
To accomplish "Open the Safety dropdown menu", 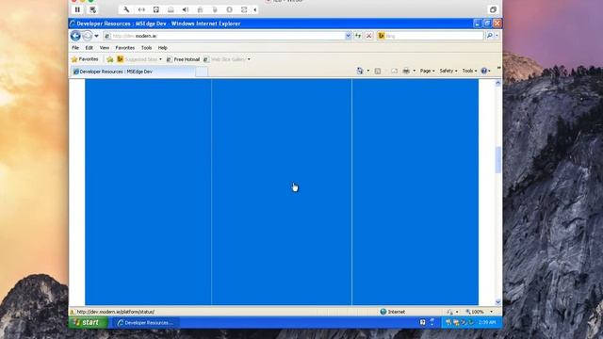I will (x=448, y=71).
